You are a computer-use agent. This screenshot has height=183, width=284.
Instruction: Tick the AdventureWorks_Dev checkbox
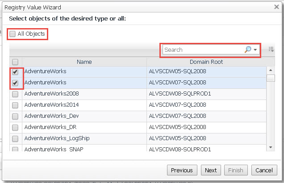(x=15, y=116)
